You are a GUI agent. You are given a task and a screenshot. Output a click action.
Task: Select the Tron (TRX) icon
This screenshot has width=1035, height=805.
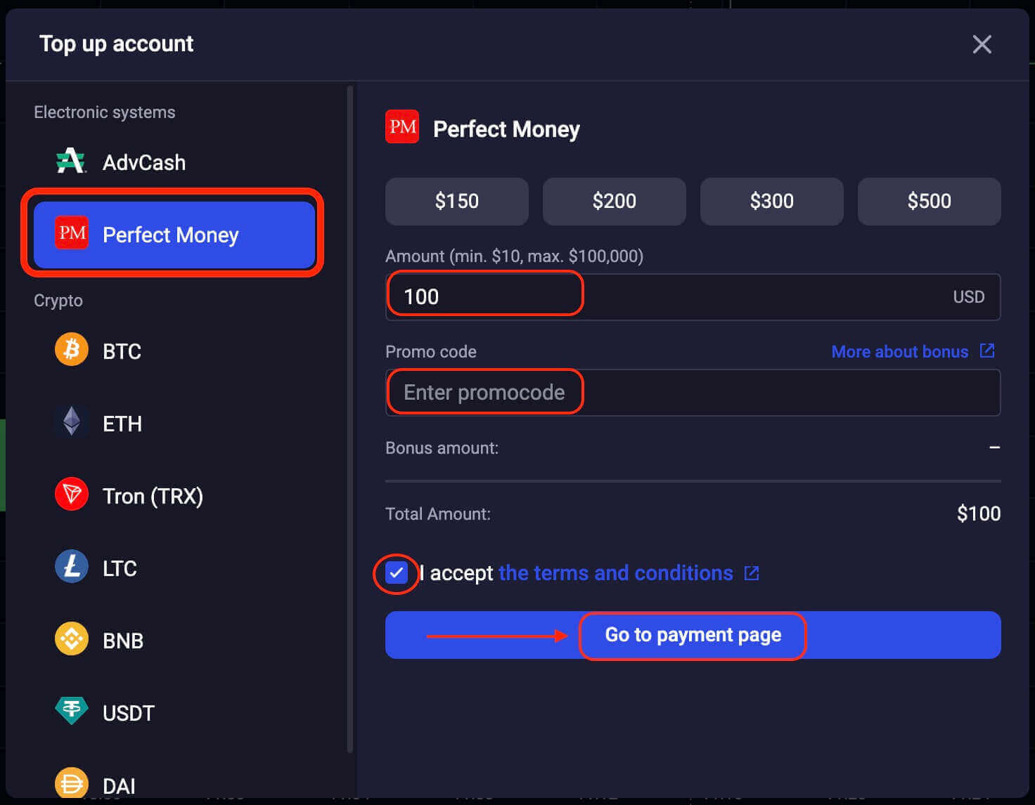point(71,494)
